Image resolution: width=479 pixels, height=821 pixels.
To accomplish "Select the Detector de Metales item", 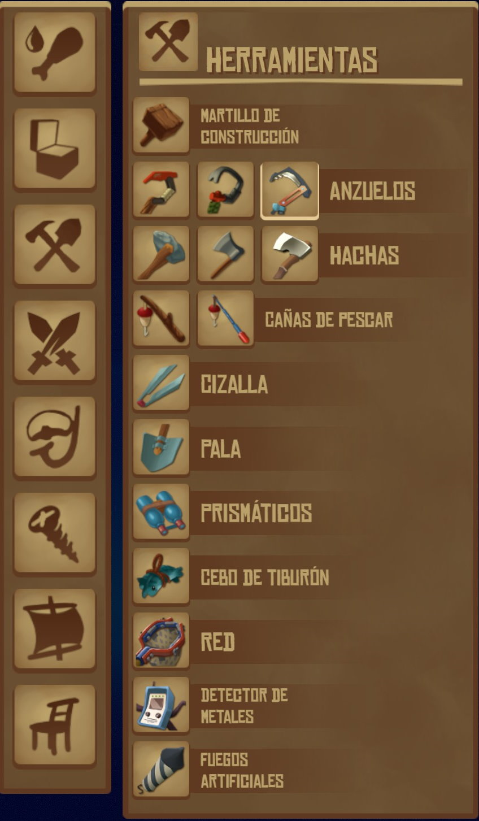I will [243, 705].
